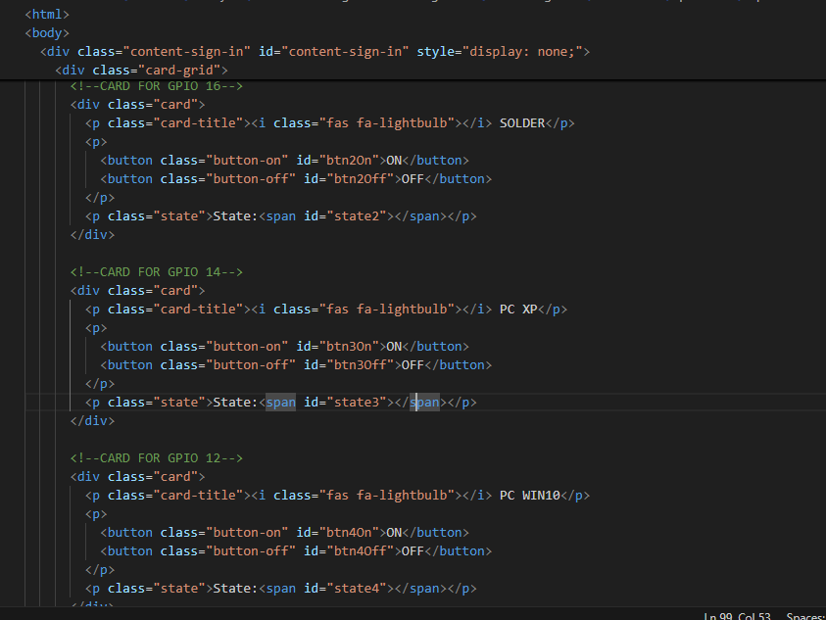Click the btn2Off id string

(360, 178)
